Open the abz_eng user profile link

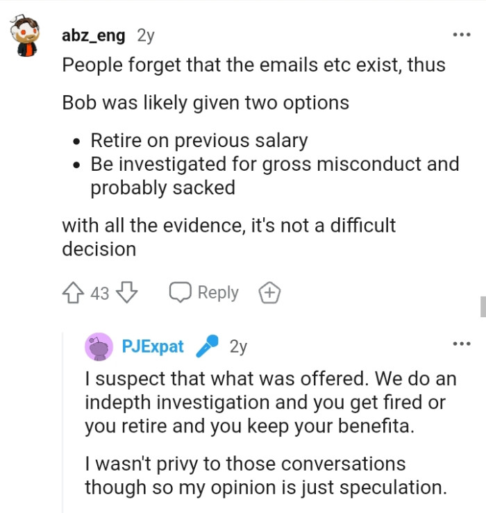(94, 35)
